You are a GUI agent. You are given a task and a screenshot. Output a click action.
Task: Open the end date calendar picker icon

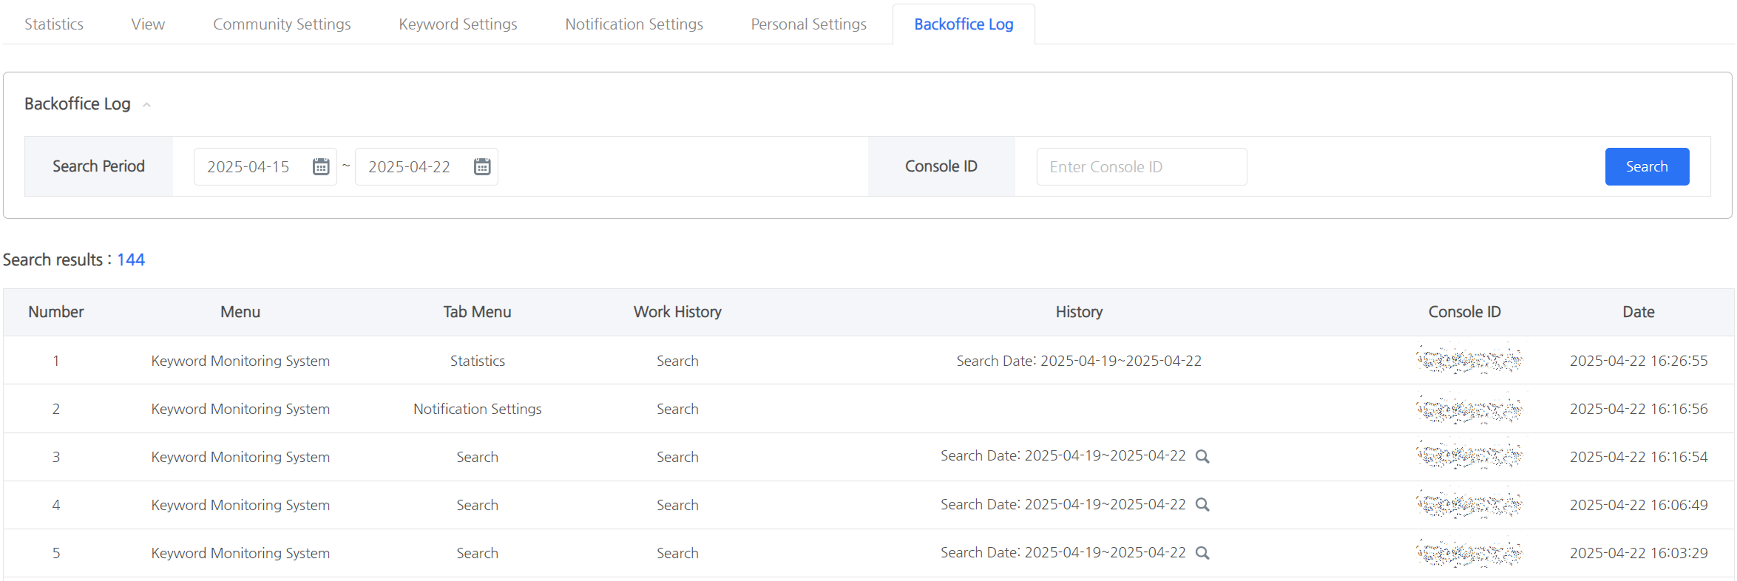(481, 166)
